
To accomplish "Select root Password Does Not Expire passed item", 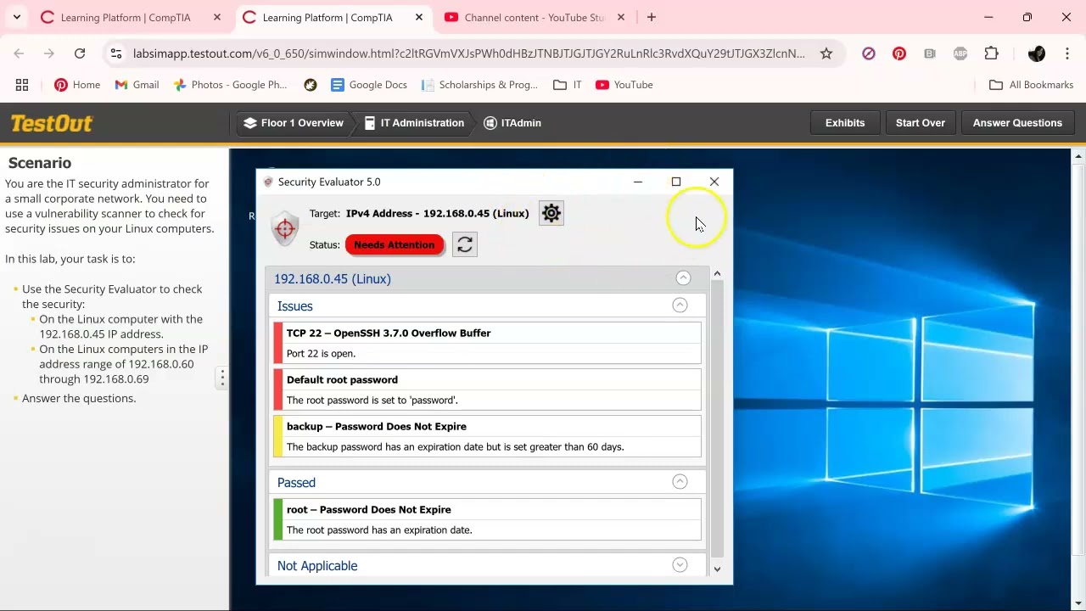I will (488, 519).
